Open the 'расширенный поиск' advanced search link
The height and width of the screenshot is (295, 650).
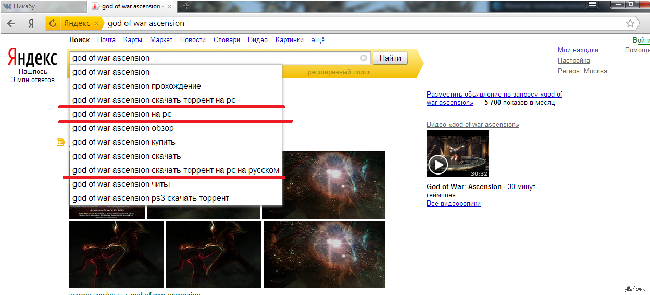(x=339, y=72)
